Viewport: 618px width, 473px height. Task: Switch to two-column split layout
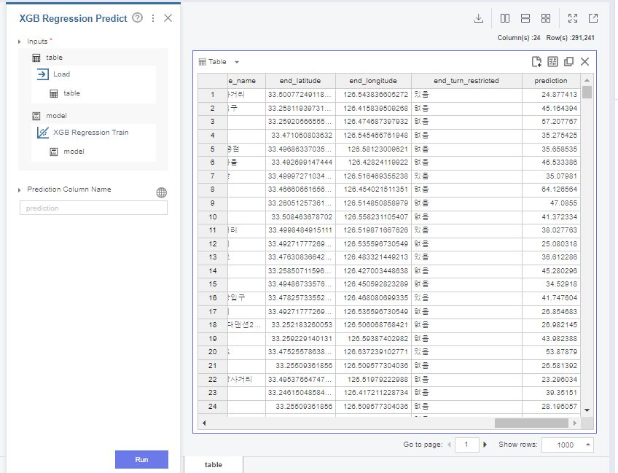click(505, 18)
